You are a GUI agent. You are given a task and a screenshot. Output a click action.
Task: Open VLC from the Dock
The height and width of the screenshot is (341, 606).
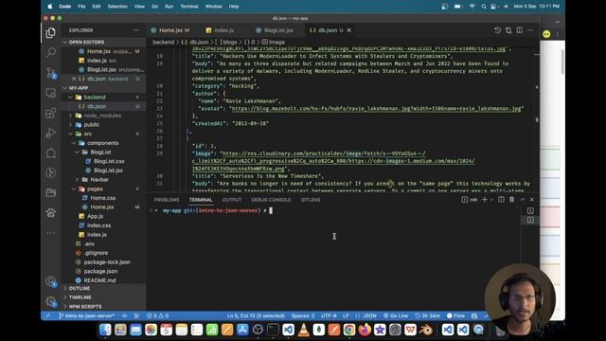(303, 330)
